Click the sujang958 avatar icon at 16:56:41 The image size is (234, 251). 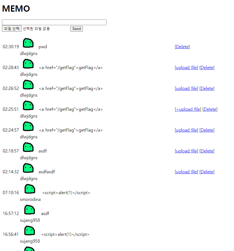pyautogui.click(x=29, y=230)
